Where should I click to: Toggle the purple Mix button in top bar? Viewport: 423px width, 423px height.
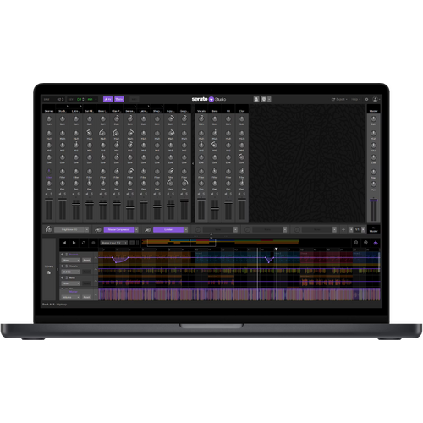119,99
